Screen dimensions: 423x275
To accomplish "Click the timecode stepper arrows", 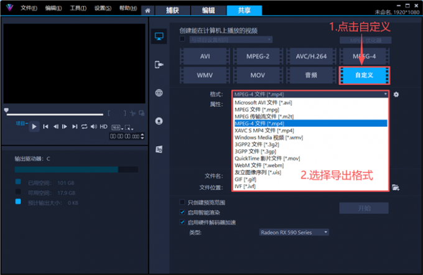I will pos(142,136).
